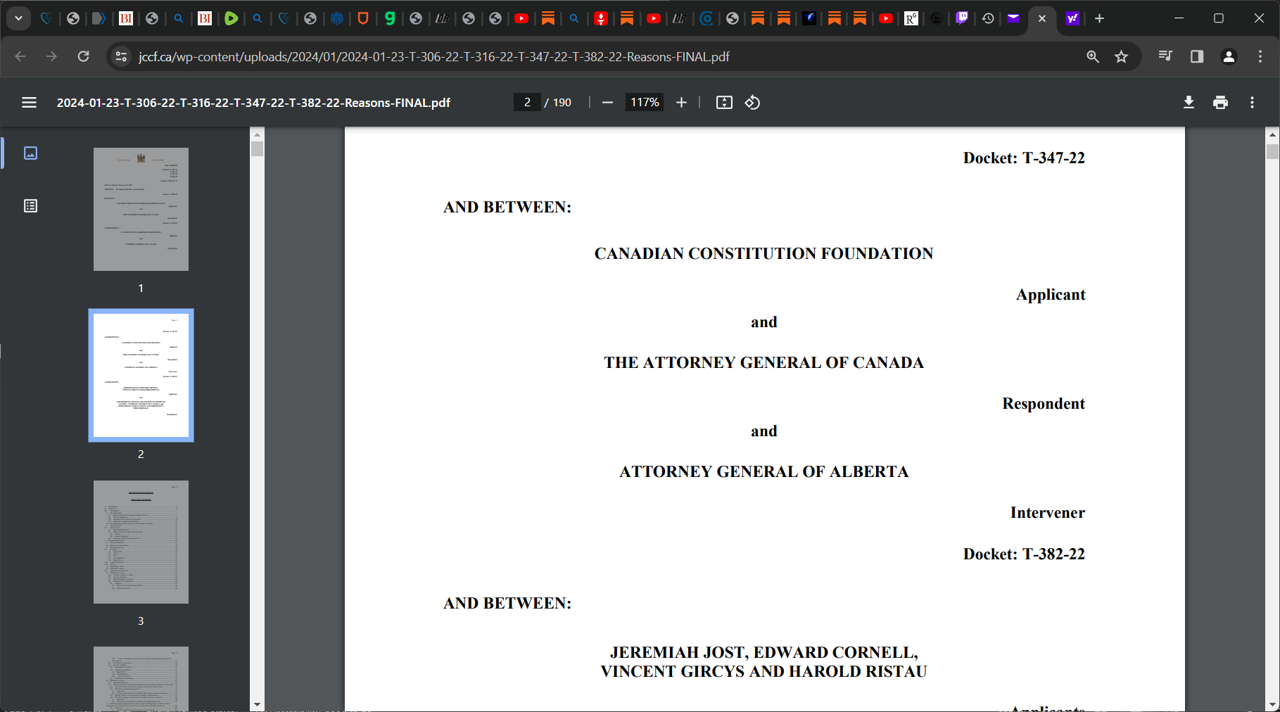Download the PDF file
The width and height of the screenshot is (1280, 712).
pos(1189,103)
